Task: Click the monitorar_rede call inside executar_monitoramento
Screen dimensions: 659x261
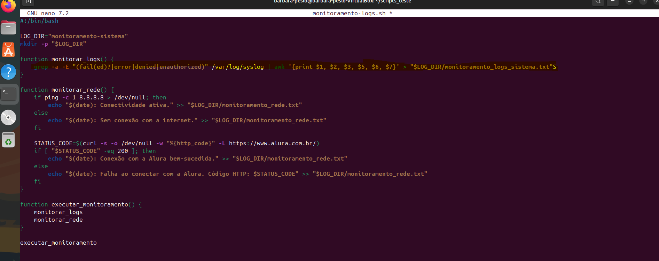Action: coord(58,220)
